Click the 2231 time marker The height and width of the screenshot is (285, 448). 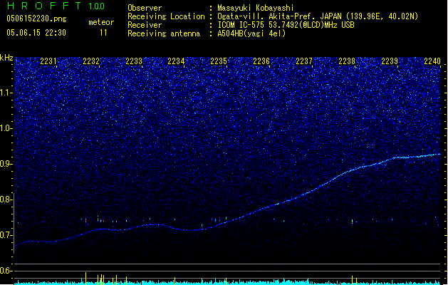(x=48, y=61)
